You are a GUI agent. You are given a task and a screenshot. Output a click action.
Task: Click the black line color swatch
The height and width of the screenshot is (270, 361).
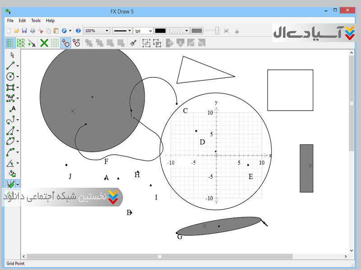click(160, 31)
